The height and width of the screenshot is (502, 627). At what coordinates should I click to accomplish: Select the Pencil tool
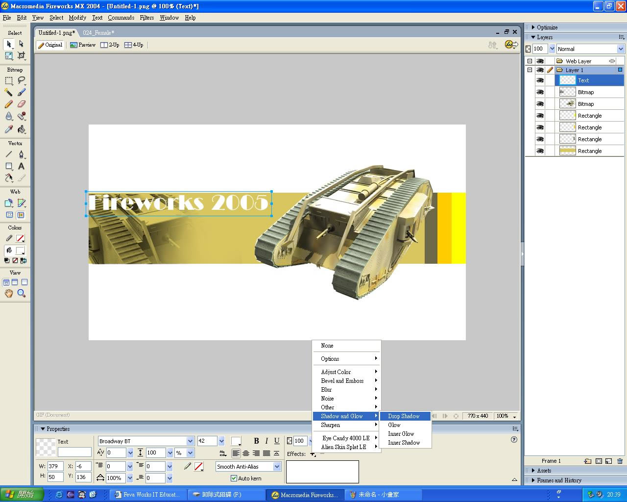pos(9,104)
